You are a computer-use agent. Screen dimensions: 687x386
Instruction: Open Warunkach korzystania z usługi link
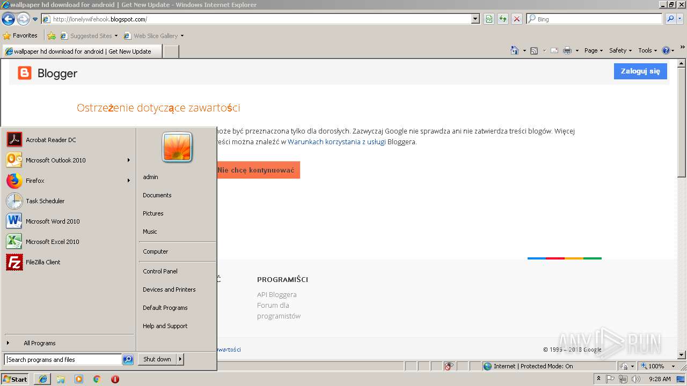pos(337,142)
